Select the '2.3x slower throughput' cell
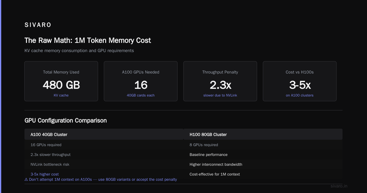Viewport: 367px width, 193px height. tap(104, 155)
